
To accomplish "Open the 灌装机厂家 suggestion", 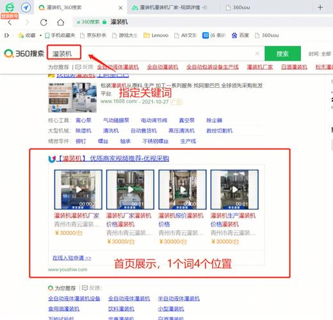I will coord(260,67).
